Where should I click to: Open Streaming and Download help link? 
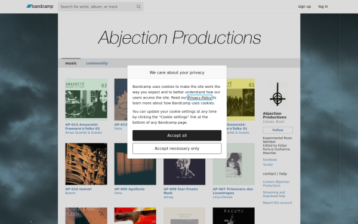pos(274,194)
